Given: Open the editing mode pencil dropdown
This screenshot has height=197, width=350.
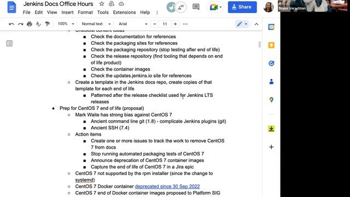Looking at the screenshot, I should click(242, 24).
